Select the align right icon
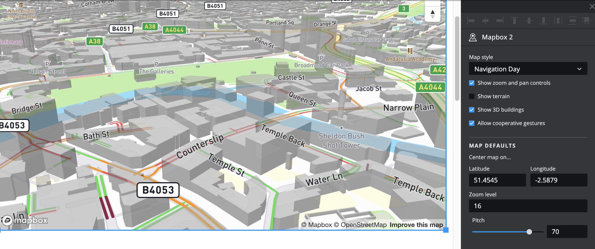The height and width of the screenshot is (249, 595). [500, 21]
